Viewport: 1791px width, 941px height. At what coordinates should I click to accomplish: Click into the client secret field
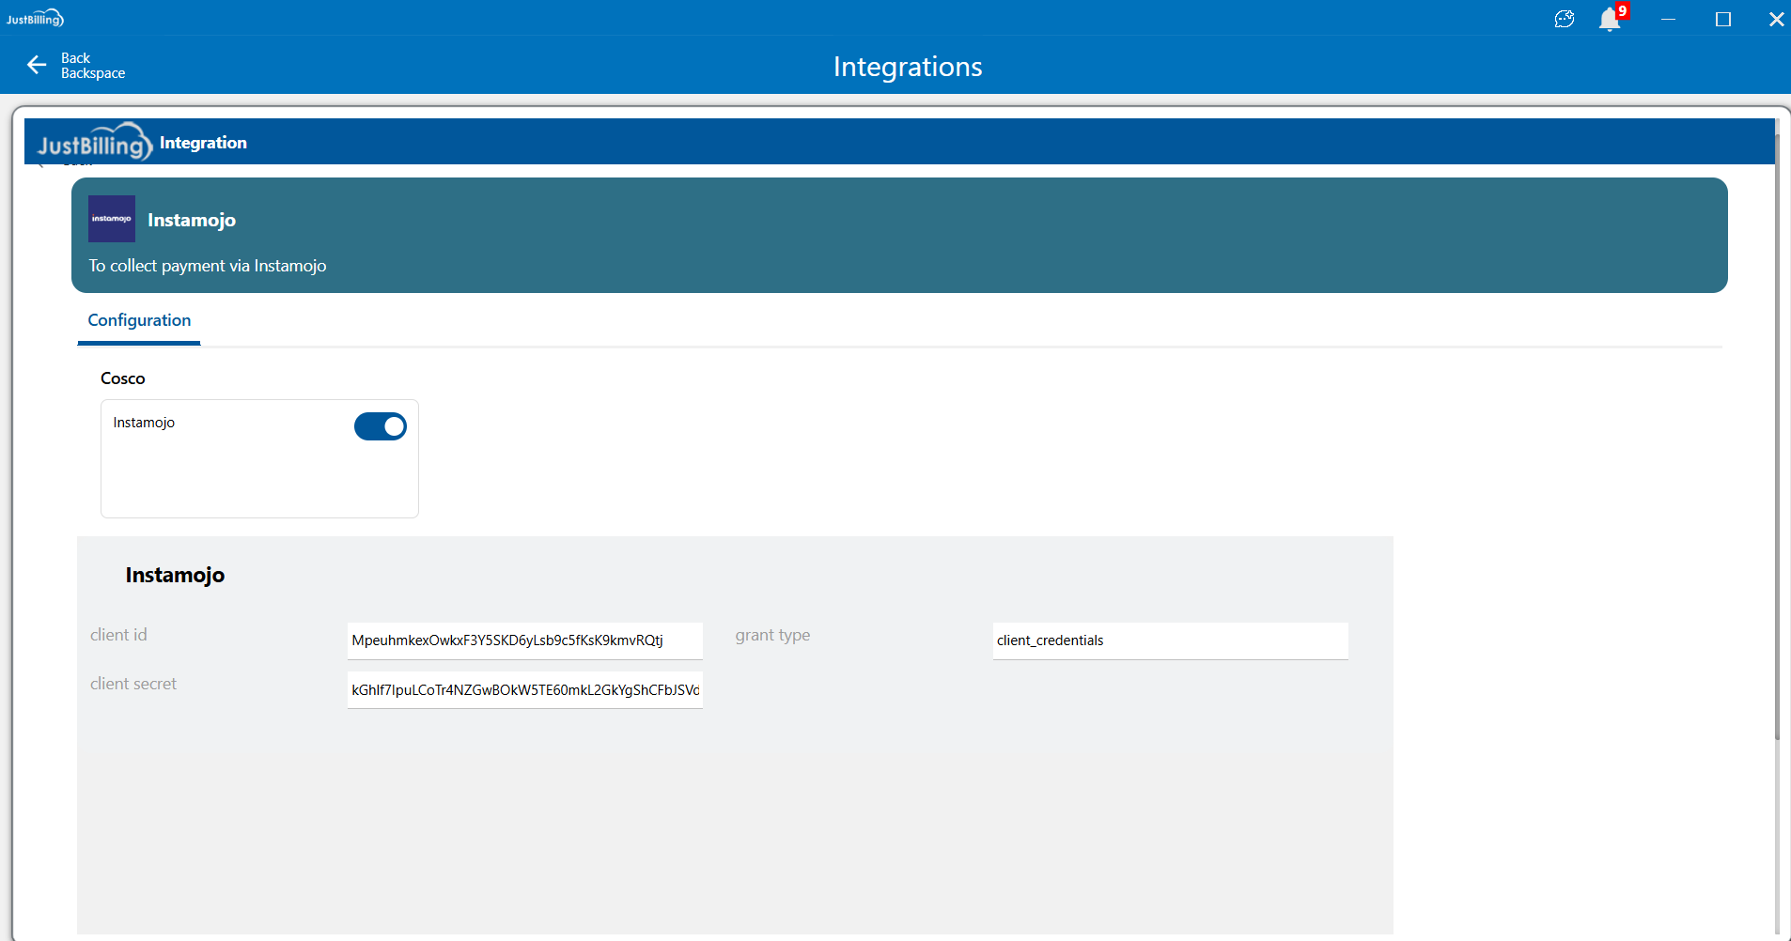(x=524, y=690)
